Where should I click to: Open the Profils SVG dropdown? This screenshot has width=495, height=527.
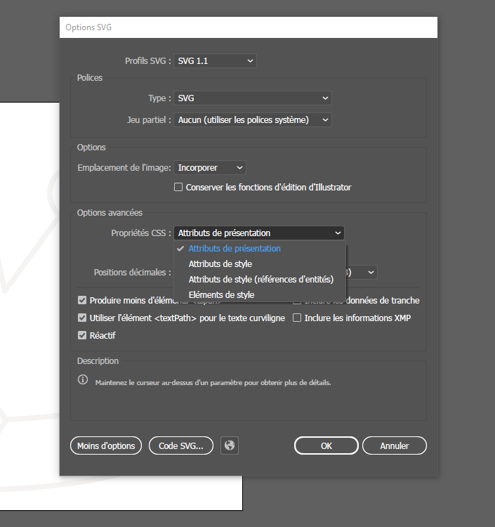pos(215,61)
